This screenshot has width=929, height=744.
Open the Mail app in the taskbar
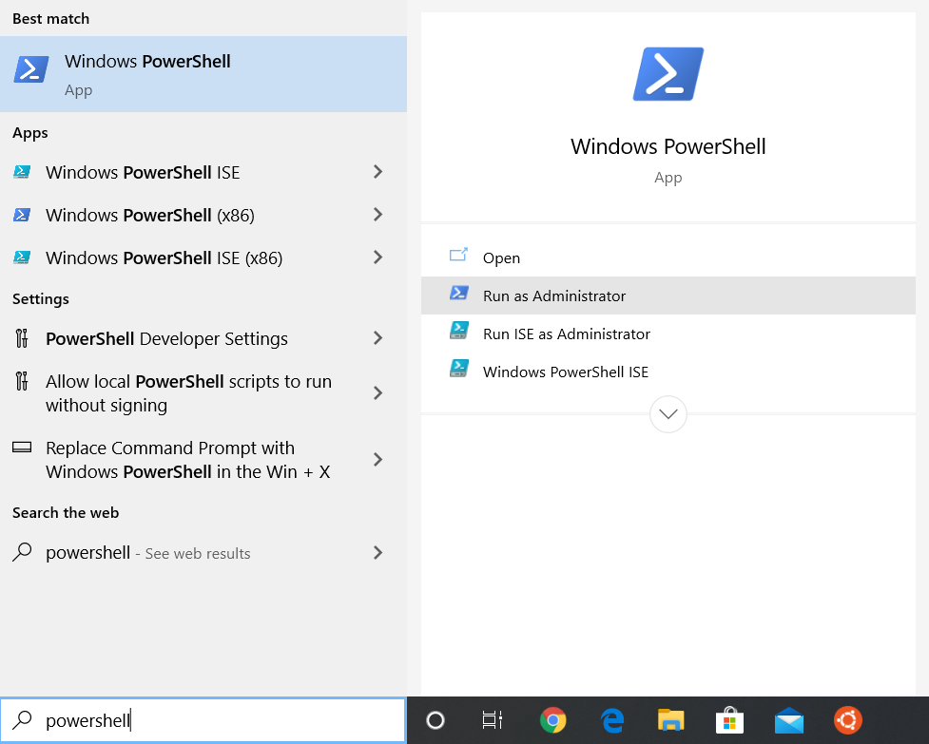[x=788, y=720]
